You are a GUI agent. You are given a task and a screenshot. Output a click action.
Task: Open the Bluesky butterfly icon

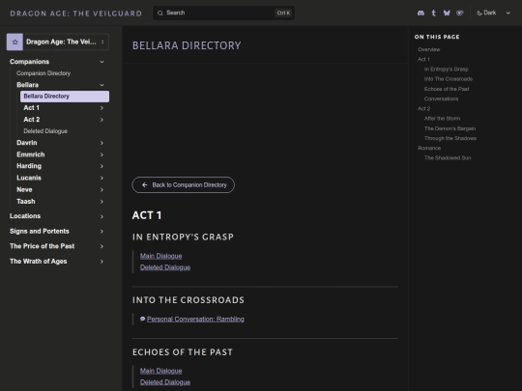tap(447, 13)
